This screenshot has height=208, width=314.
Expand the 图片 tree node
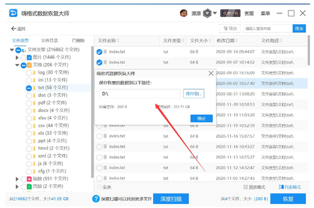17,58
